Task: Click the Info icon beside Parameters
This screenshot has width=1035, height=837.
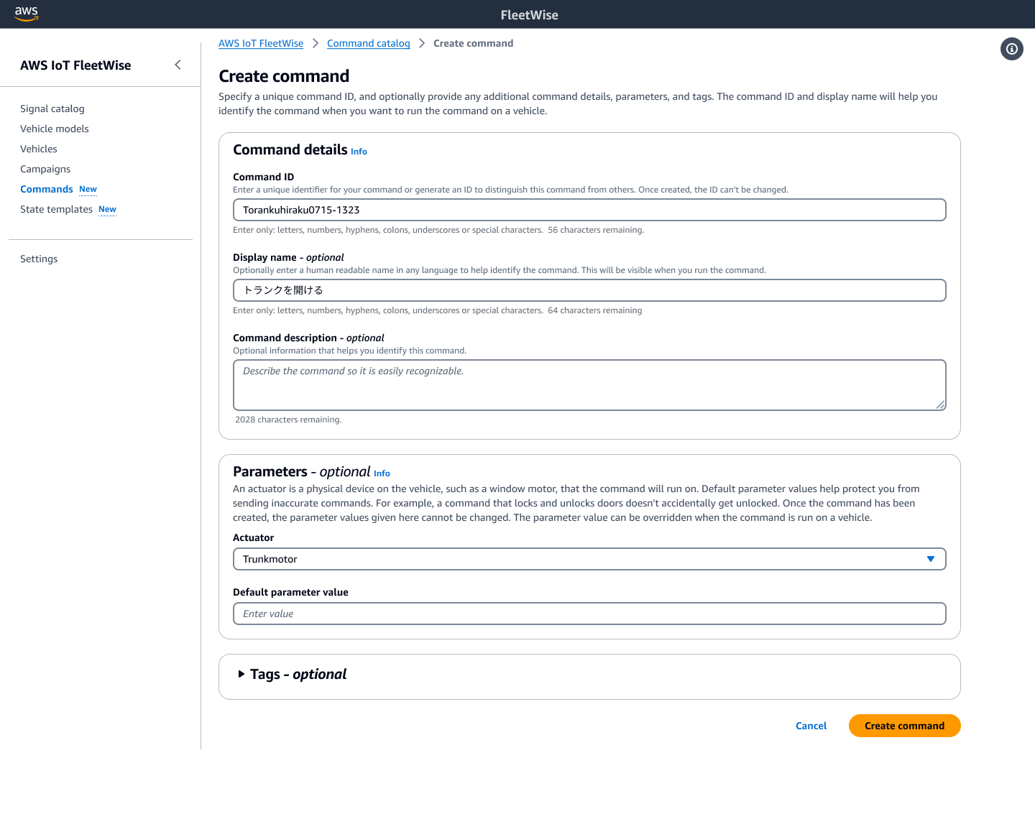Action: click(382, 473)
